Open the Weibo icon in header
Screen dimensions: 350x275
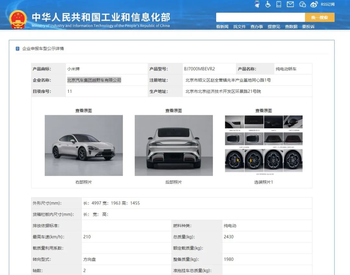click(314, 4)
